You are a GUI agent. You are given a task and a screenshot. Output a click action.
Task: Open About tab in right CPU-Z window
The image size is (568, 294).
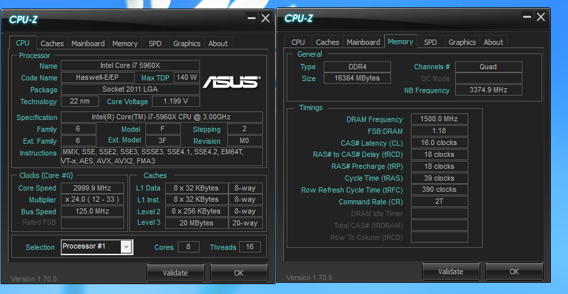pyautogui.click(x=493, y=42)
